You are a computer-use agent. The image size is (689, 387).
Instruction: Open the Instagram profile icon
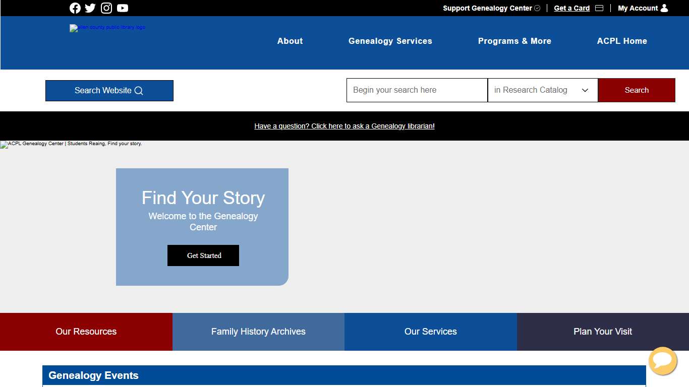(x=106, y=8)
